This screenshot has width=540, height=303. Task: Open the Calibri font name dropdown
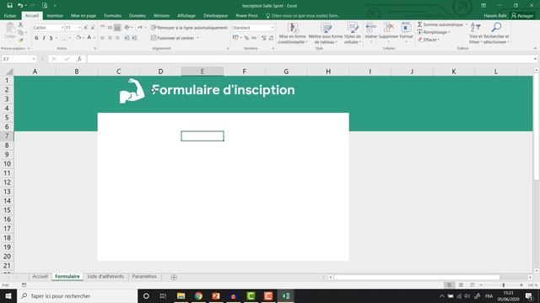click(62, 28)
